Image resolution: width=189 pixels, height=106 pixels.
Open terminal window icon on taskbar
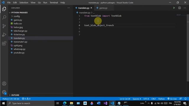pos(126,103)
